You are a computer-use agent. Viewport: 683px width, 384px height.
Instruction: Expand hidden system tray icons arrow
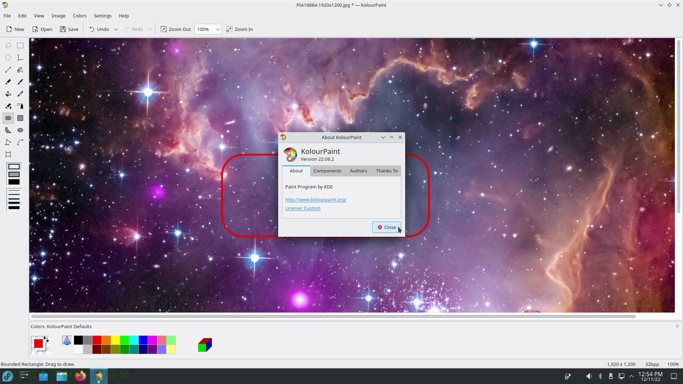pyautogui.click(x=632, y=376)
